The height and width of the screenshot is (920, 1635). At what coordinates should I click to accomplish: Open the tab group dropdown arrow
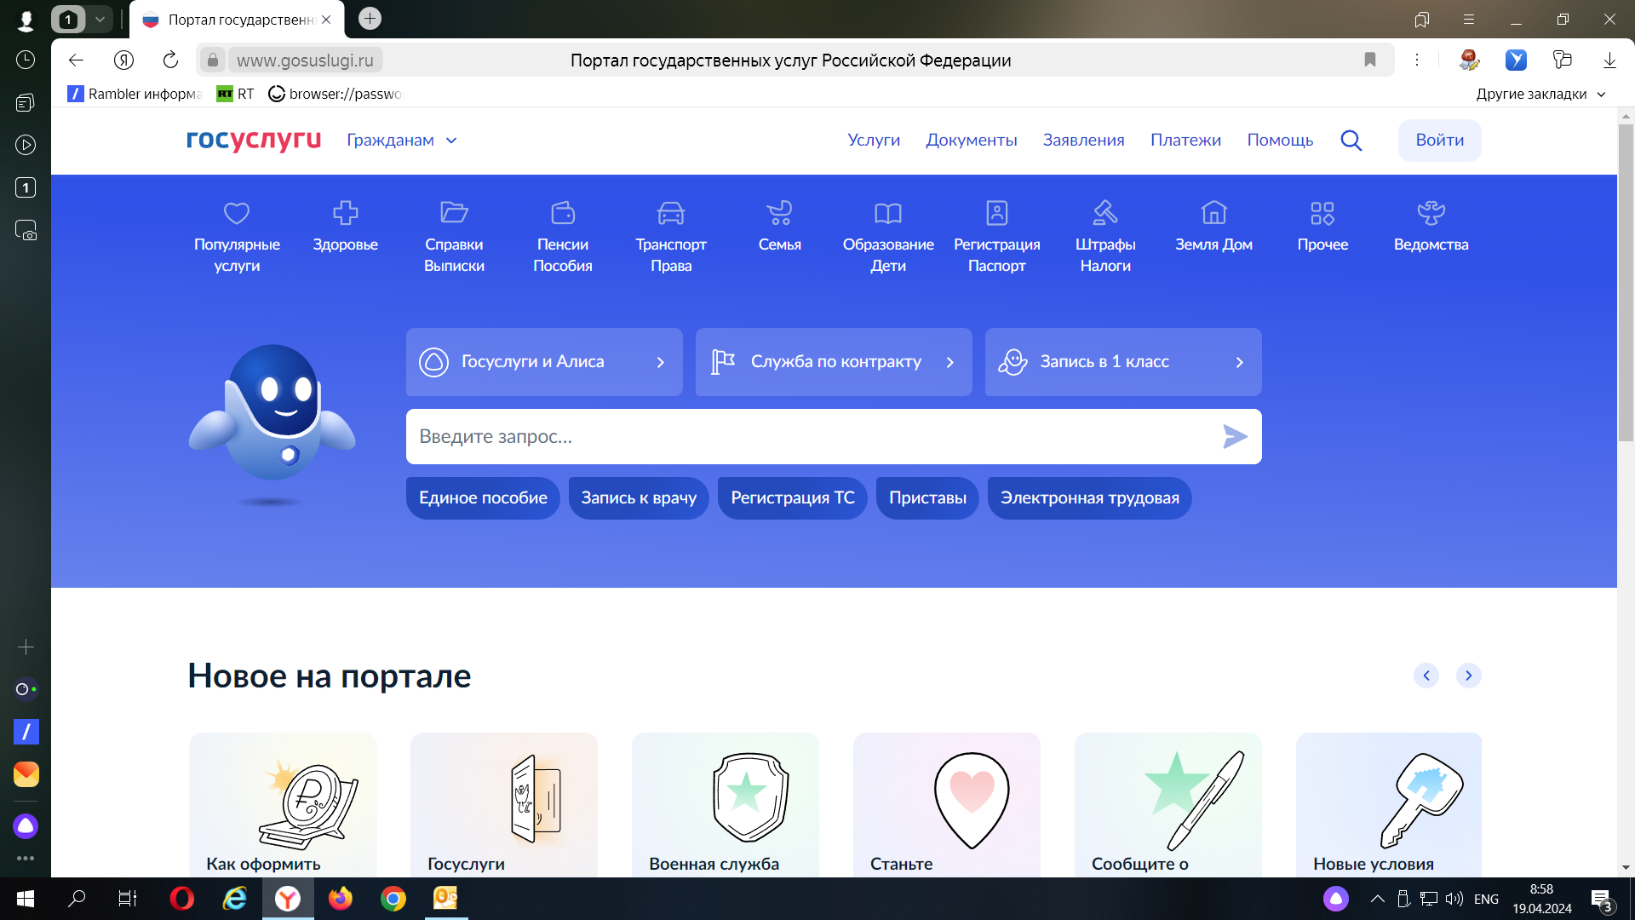pos(100,19)
